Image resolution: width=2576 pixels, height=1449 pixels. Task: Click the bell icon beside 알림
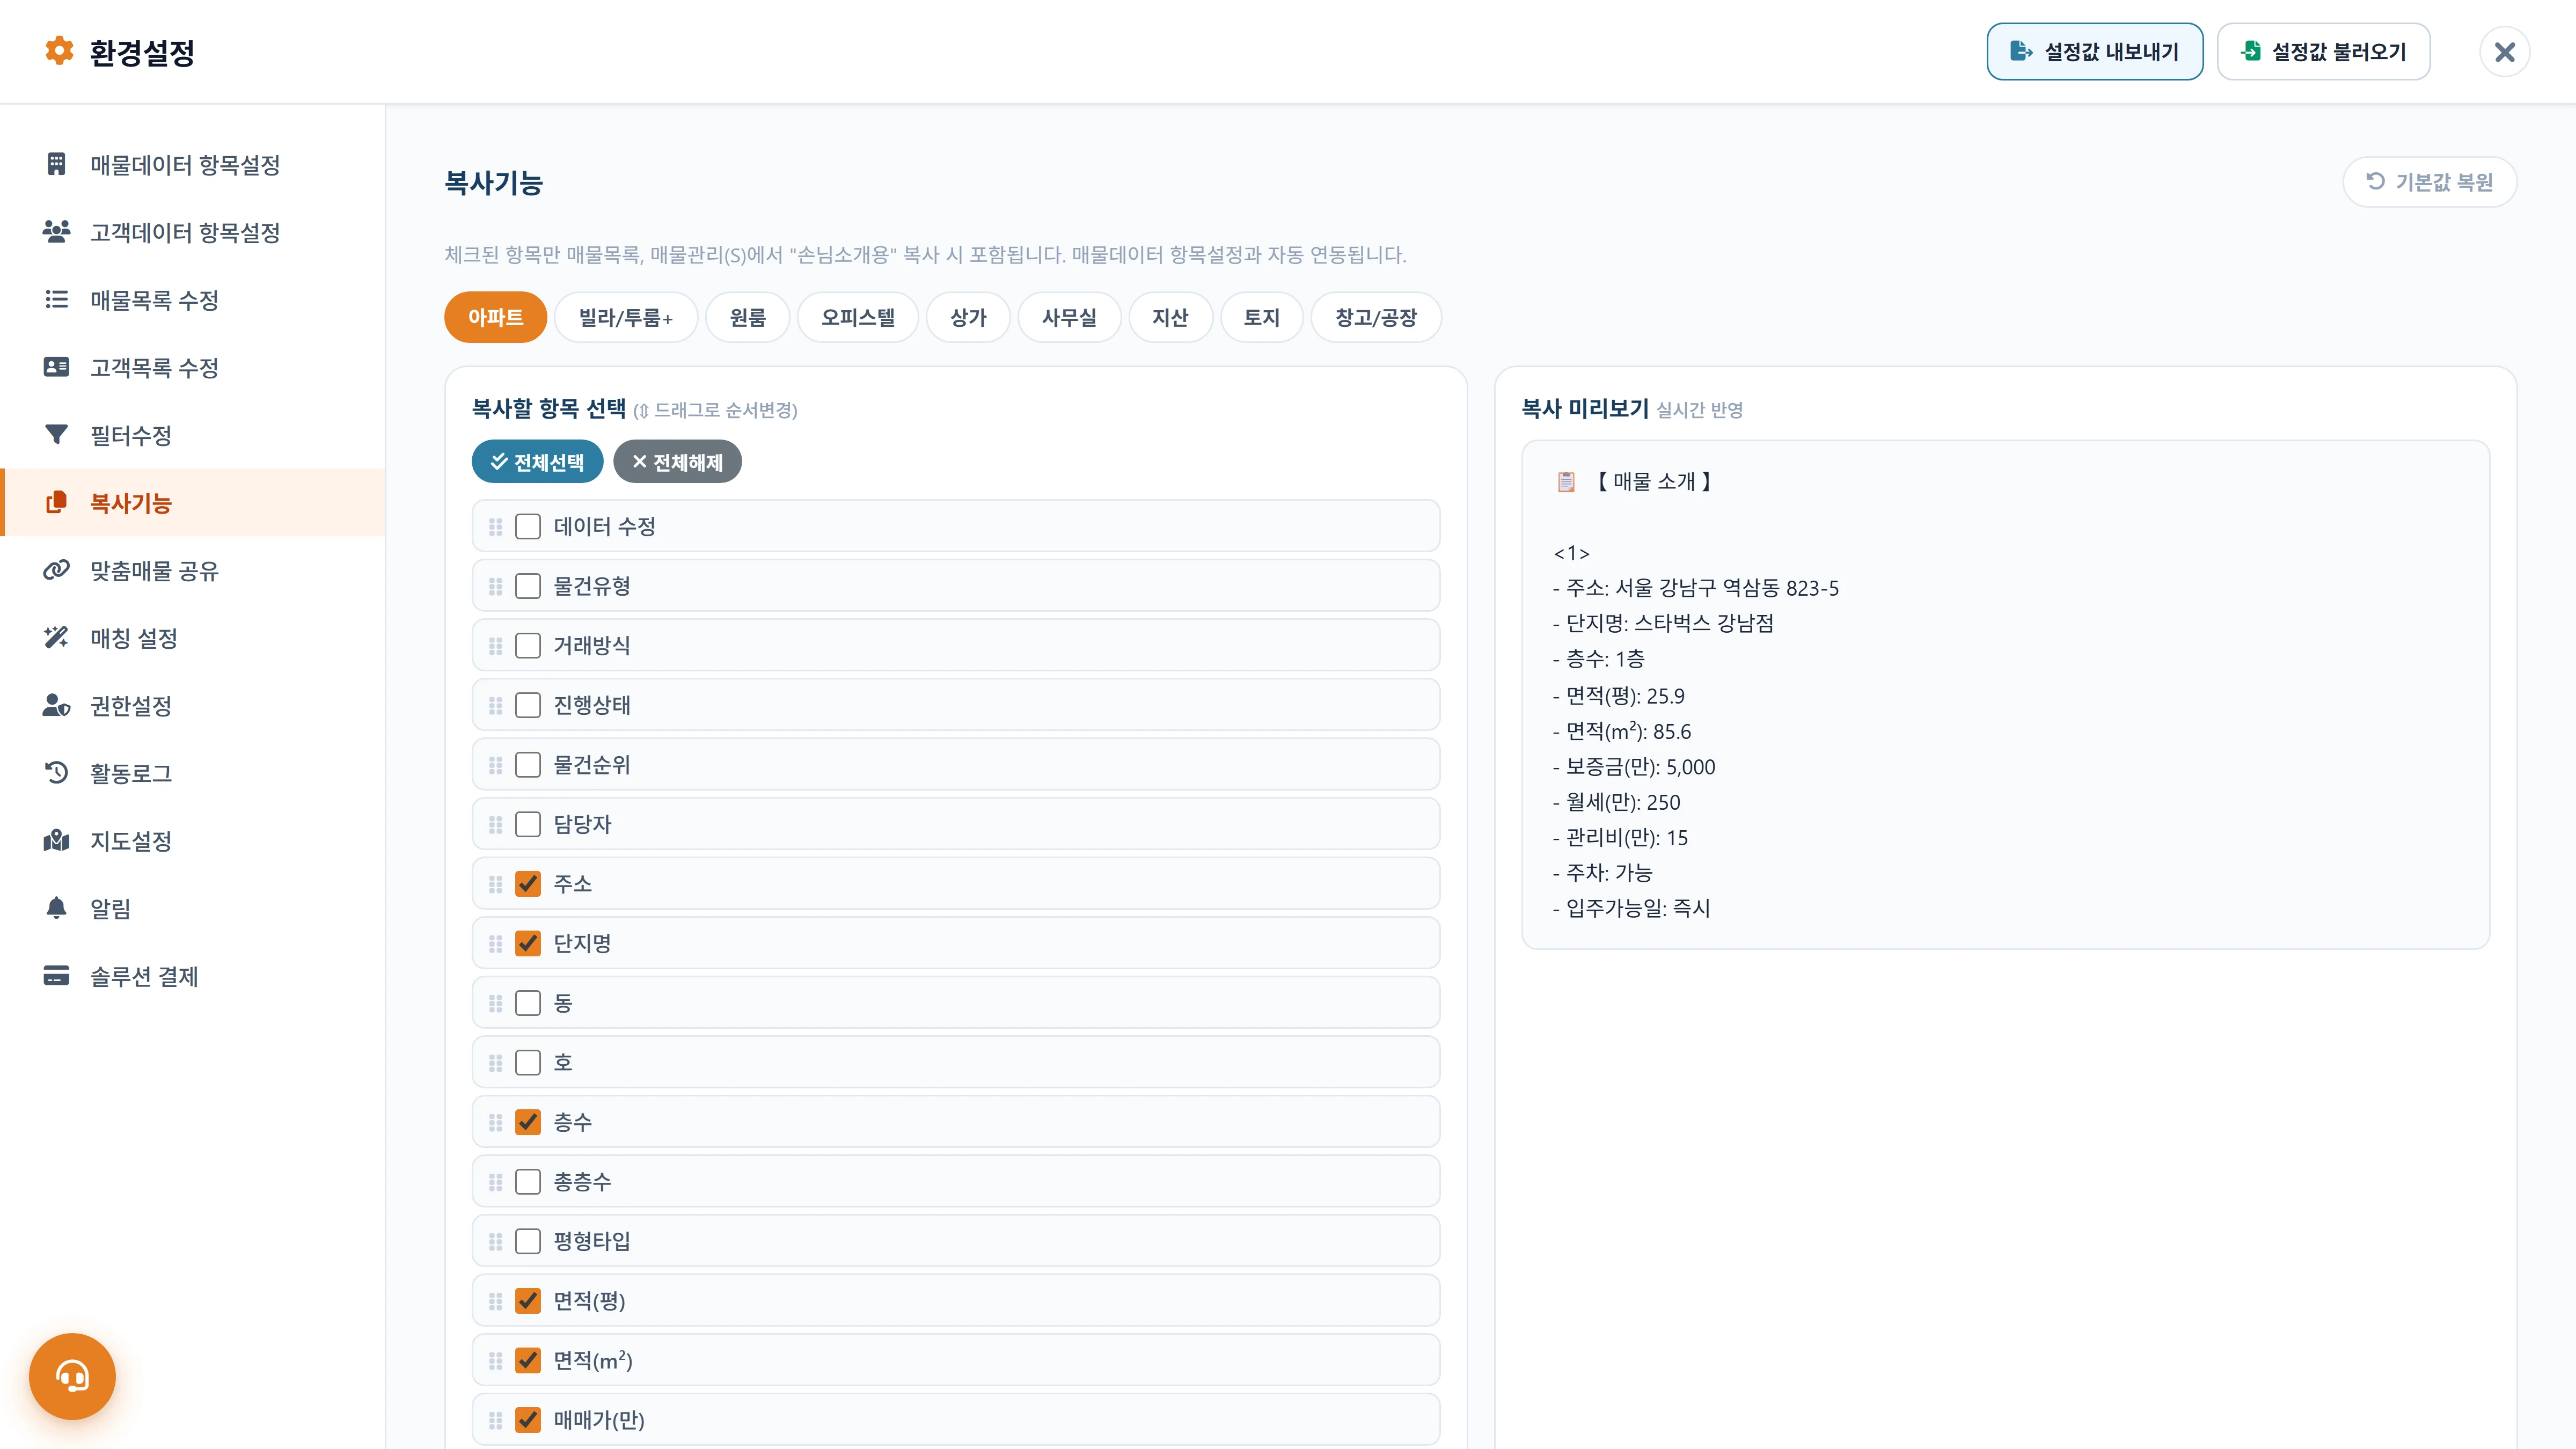[56, 908]
